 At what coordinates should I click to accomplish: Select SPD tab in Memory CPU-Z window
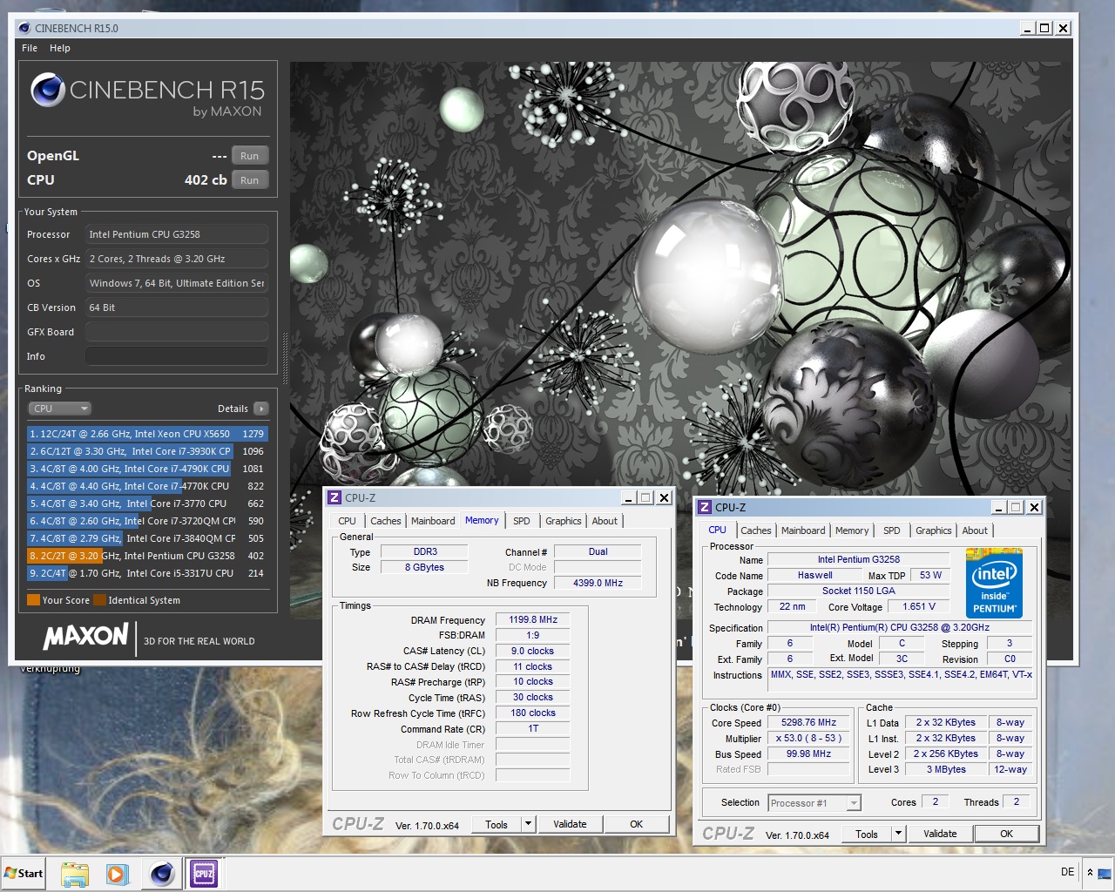click(x=521, y=521)
